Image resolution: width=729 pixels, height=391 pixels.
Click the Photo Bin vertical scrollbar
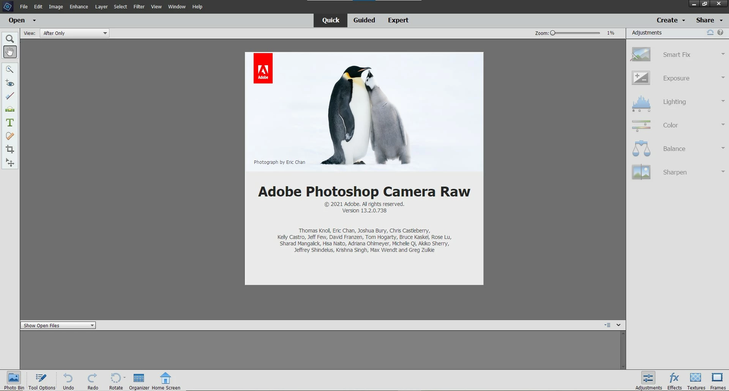point(623,350)
